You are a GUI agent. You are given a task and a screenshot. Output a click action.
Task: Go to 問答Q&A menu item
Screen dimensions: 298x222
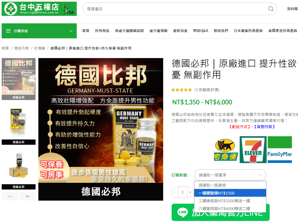coord(200,31)
